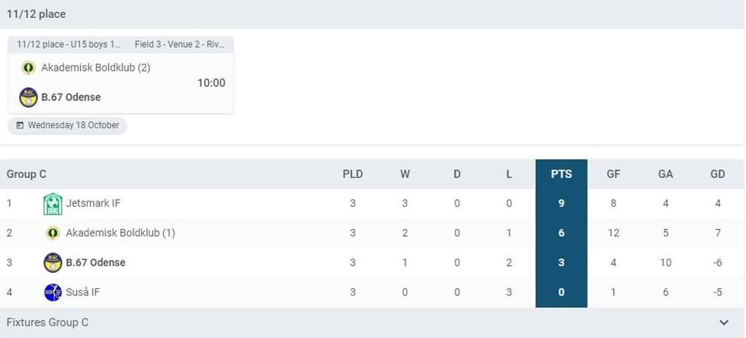746x338 pixels.
Task: Open the 10:00 match details
Action: (211, 83)
